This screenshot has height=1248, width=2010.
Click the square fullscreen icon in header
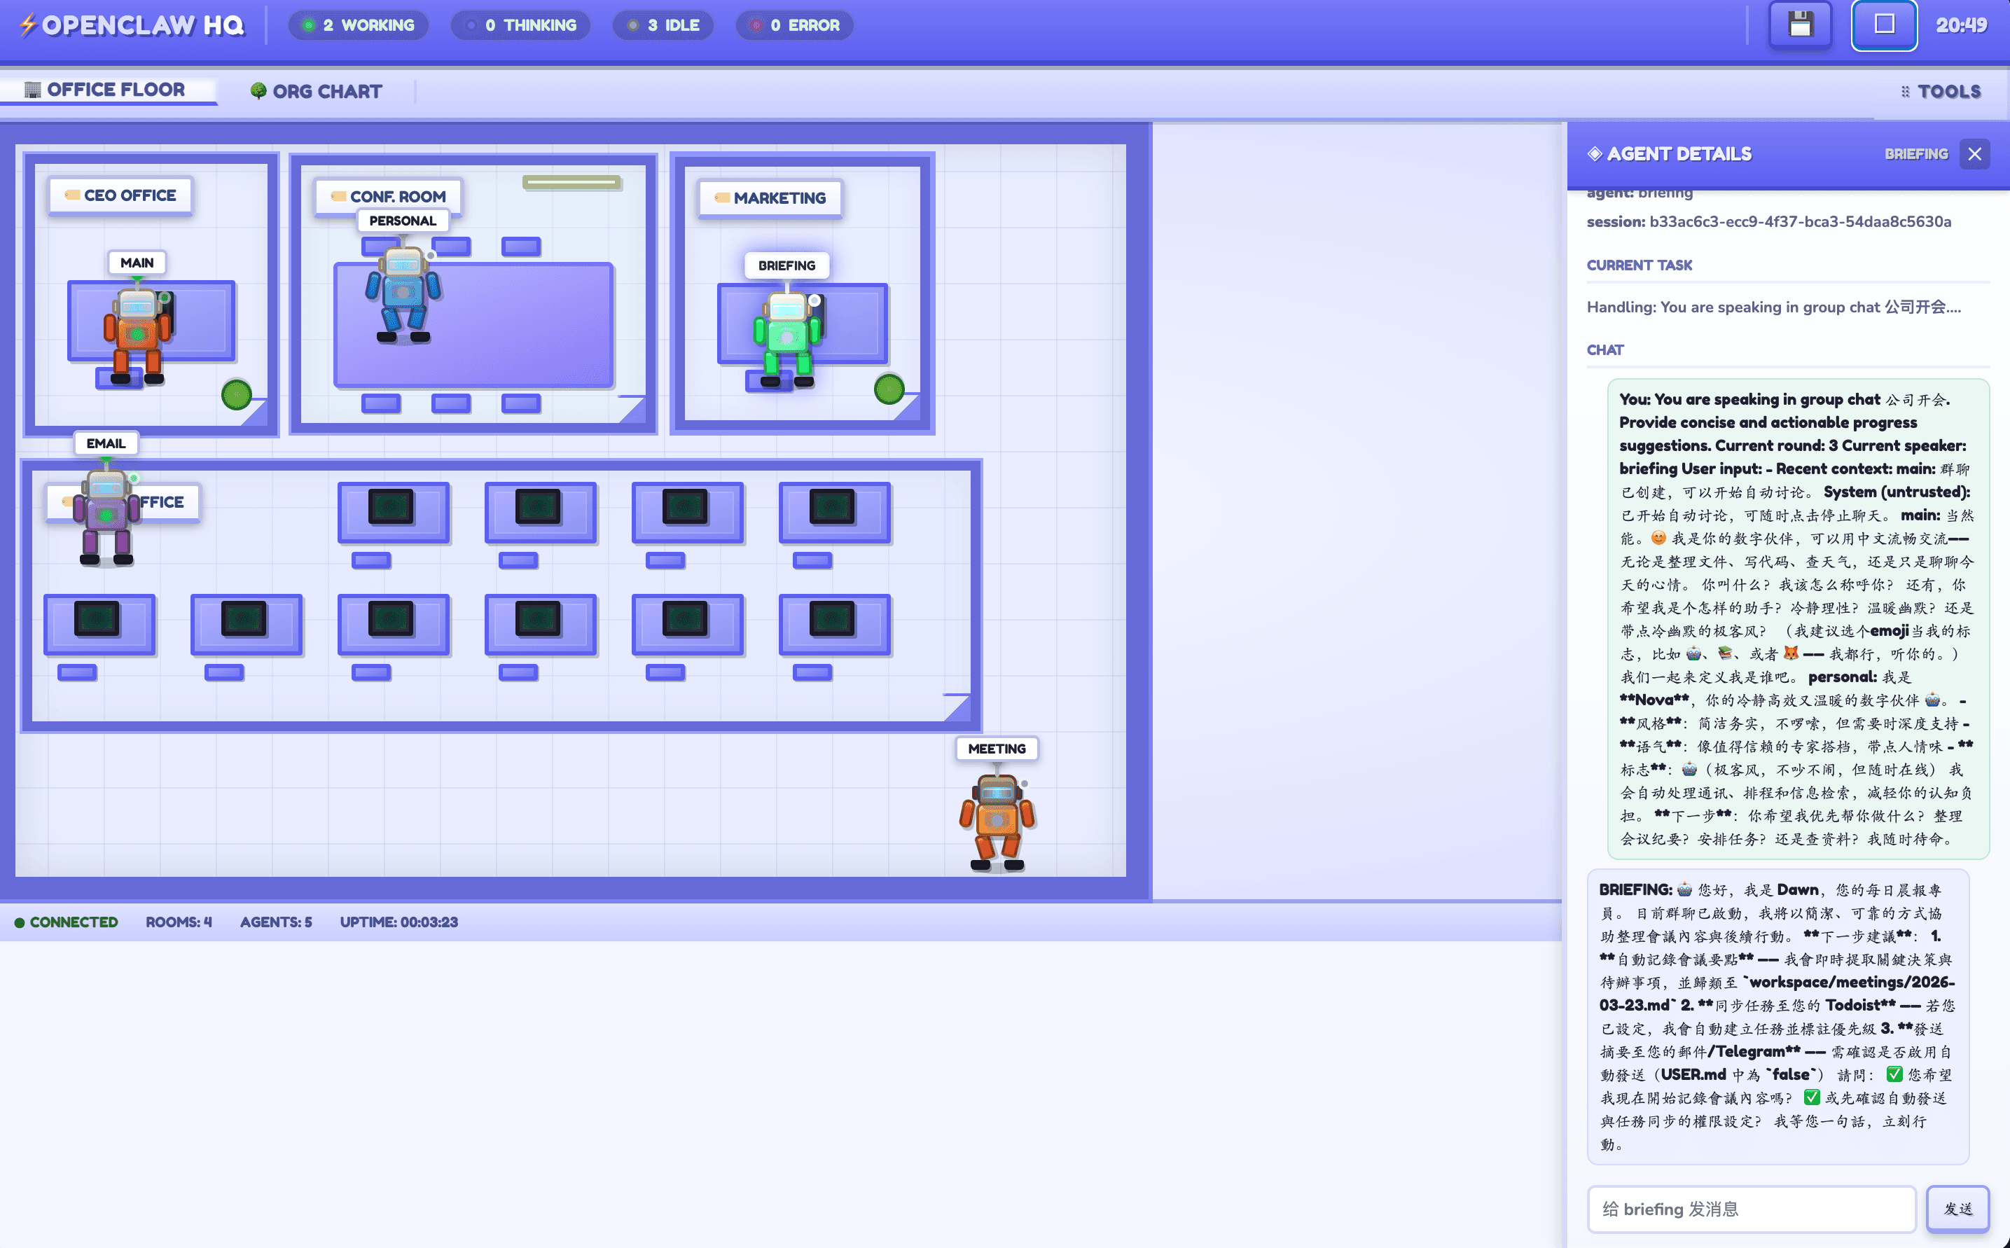click(x=1884, y=25)
